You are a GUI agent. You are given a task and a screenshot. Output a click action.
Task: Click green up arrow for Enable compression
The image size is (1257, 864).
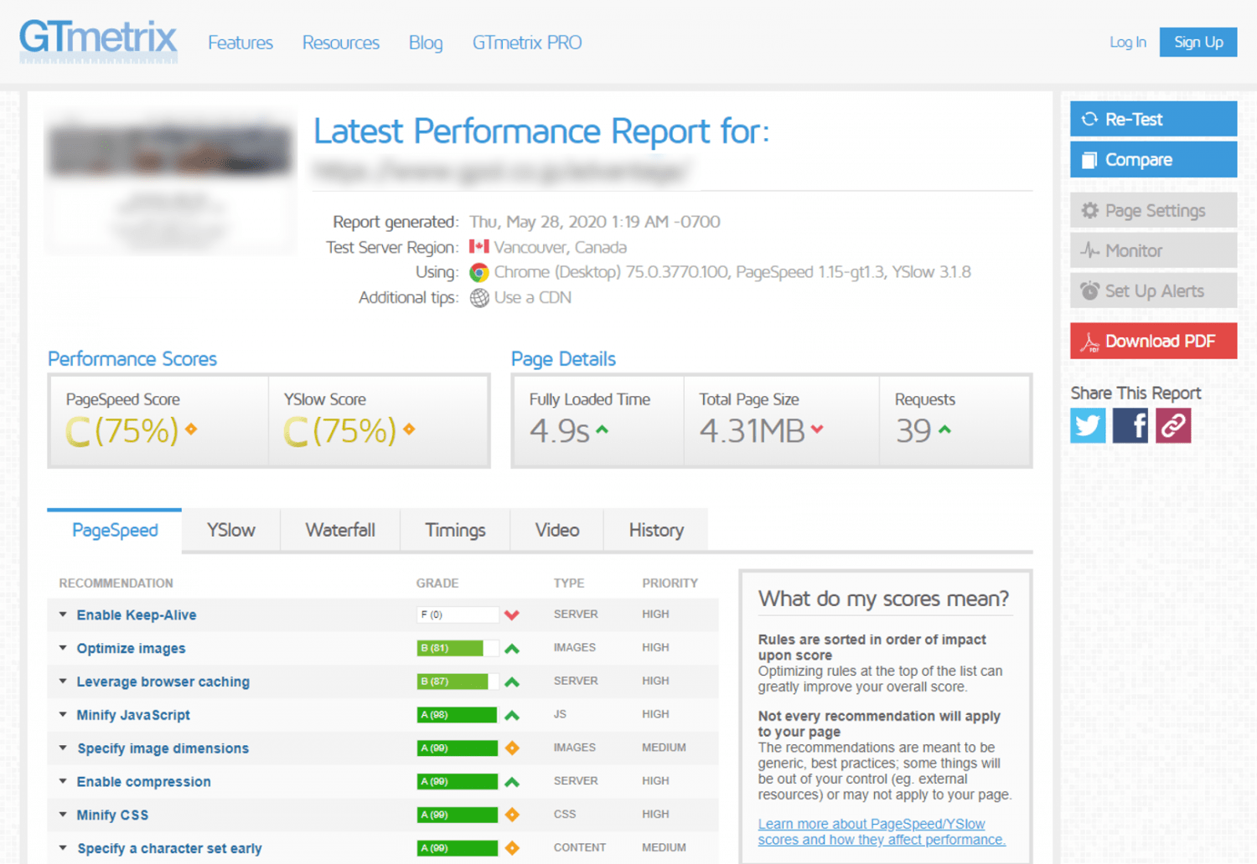coord(512,781)
